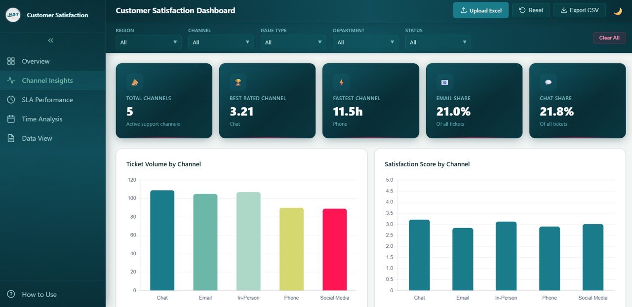Open the Department filter dropdown

click(x=365, y=42)
